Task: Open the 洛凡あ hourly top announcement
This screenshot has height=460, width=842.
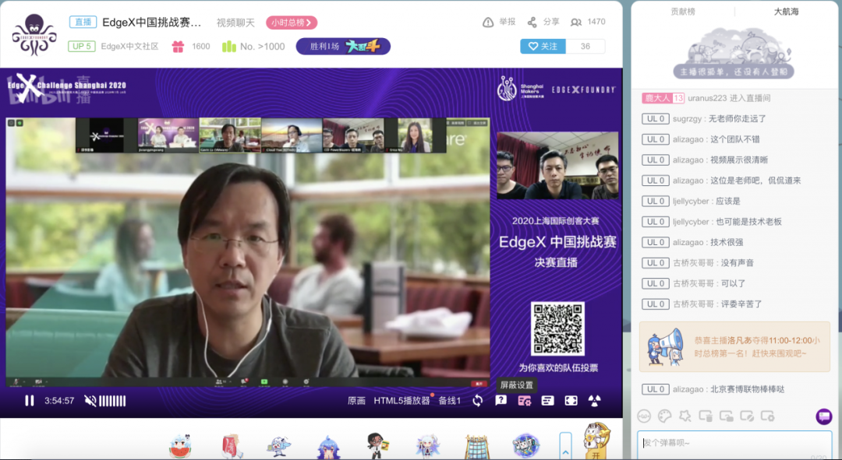Action: (734, 347)
